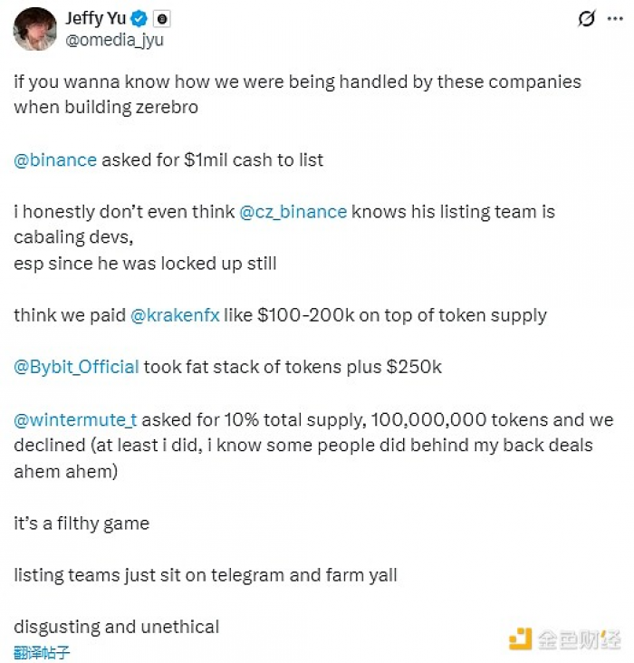Go to the @Bybit_Official mention
The height and width of the screenshot is (663, 634).
(76, 367)
